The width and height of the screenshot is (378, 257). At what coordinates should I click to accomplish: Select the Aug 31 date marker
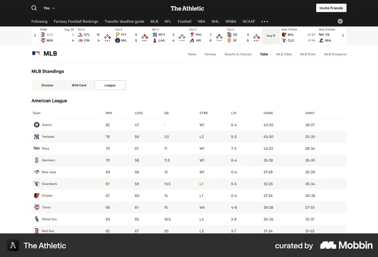271,35
